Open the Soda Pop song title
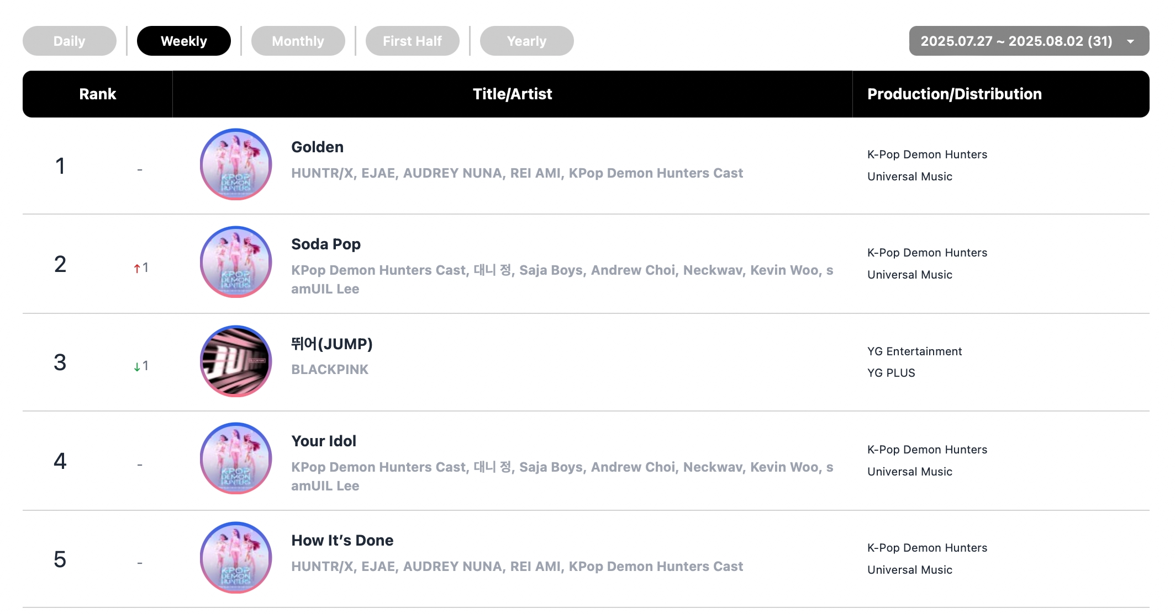The image size is (1175, 614). (x=326, y=244)
